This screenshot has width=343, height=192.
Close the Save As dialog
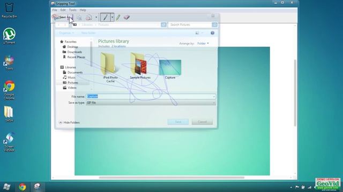pos(213,16)
